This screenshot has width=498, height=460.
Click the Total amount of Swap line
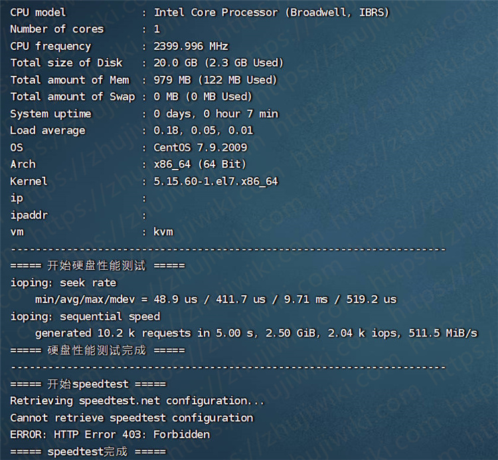point(131,96)
